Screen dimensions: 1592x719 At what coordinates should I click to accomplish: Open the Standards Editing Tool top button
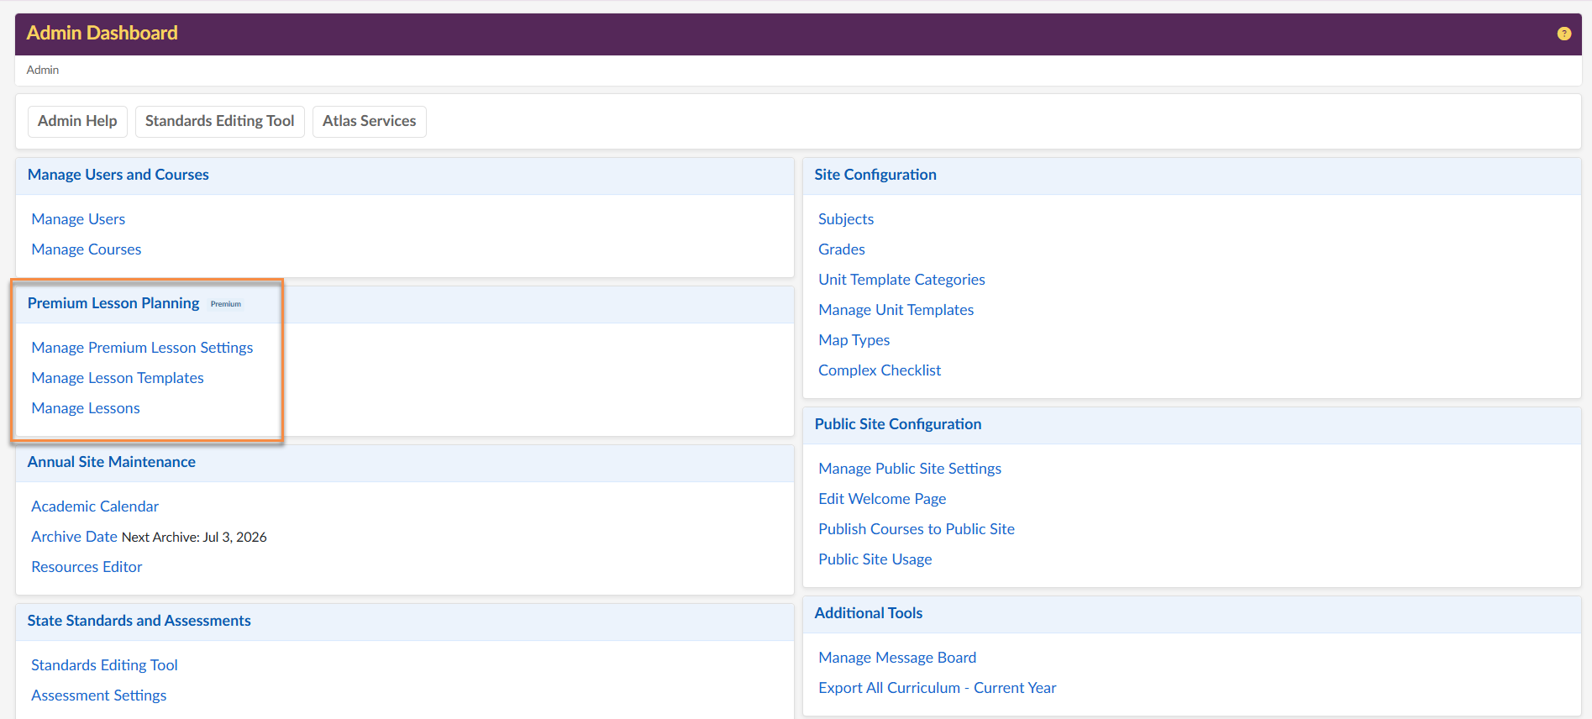pyautogui.click(x=219, y=121)
